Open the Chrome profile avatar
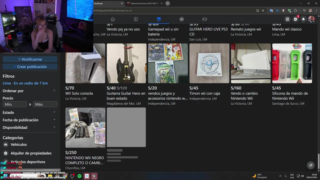Viewport: 320px width, 180px height. 310,10
